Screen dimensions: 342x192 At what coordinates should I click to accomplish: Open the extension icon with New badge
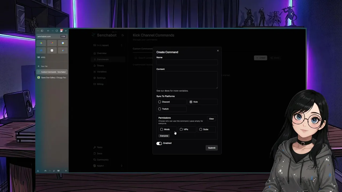(61, 30)
